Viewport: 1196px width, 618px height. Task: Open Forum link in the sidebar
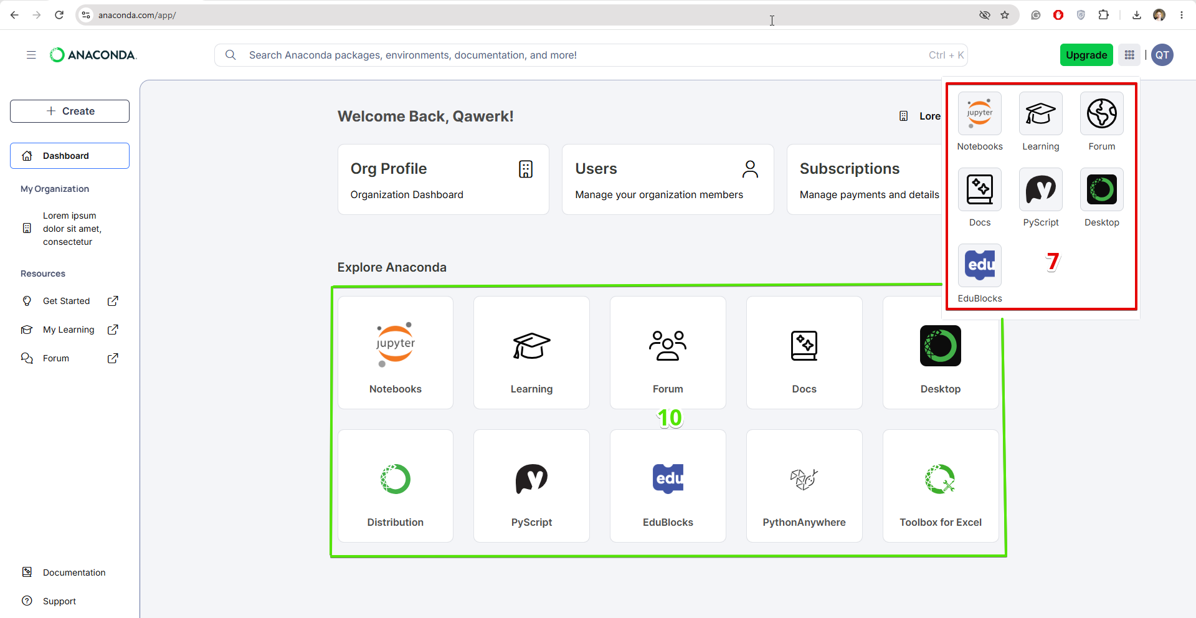[x=70, y=358]
